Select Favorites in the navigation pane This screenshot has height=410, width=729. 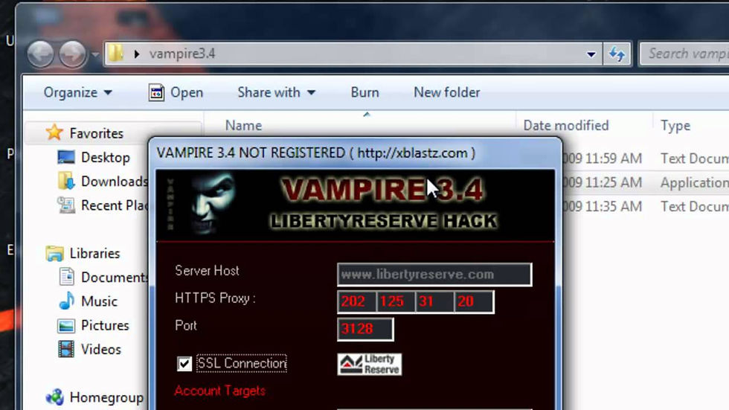(x=96, y=133)
